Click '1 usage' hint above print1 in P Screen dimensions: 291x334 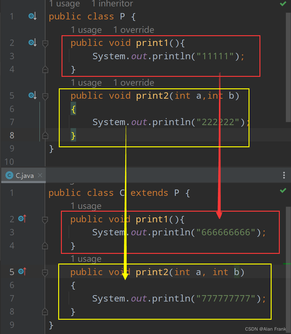pyautogui.click(x=86, y=30)
